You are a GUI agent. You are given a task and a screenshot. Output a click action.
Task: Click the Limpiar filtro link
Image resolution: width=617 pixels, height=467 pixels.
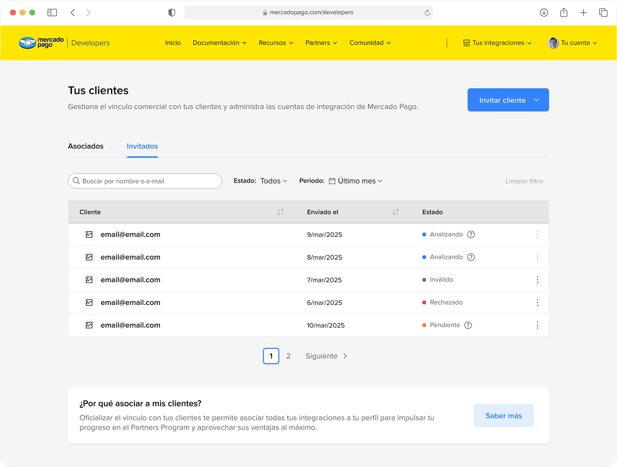(524, 181)
